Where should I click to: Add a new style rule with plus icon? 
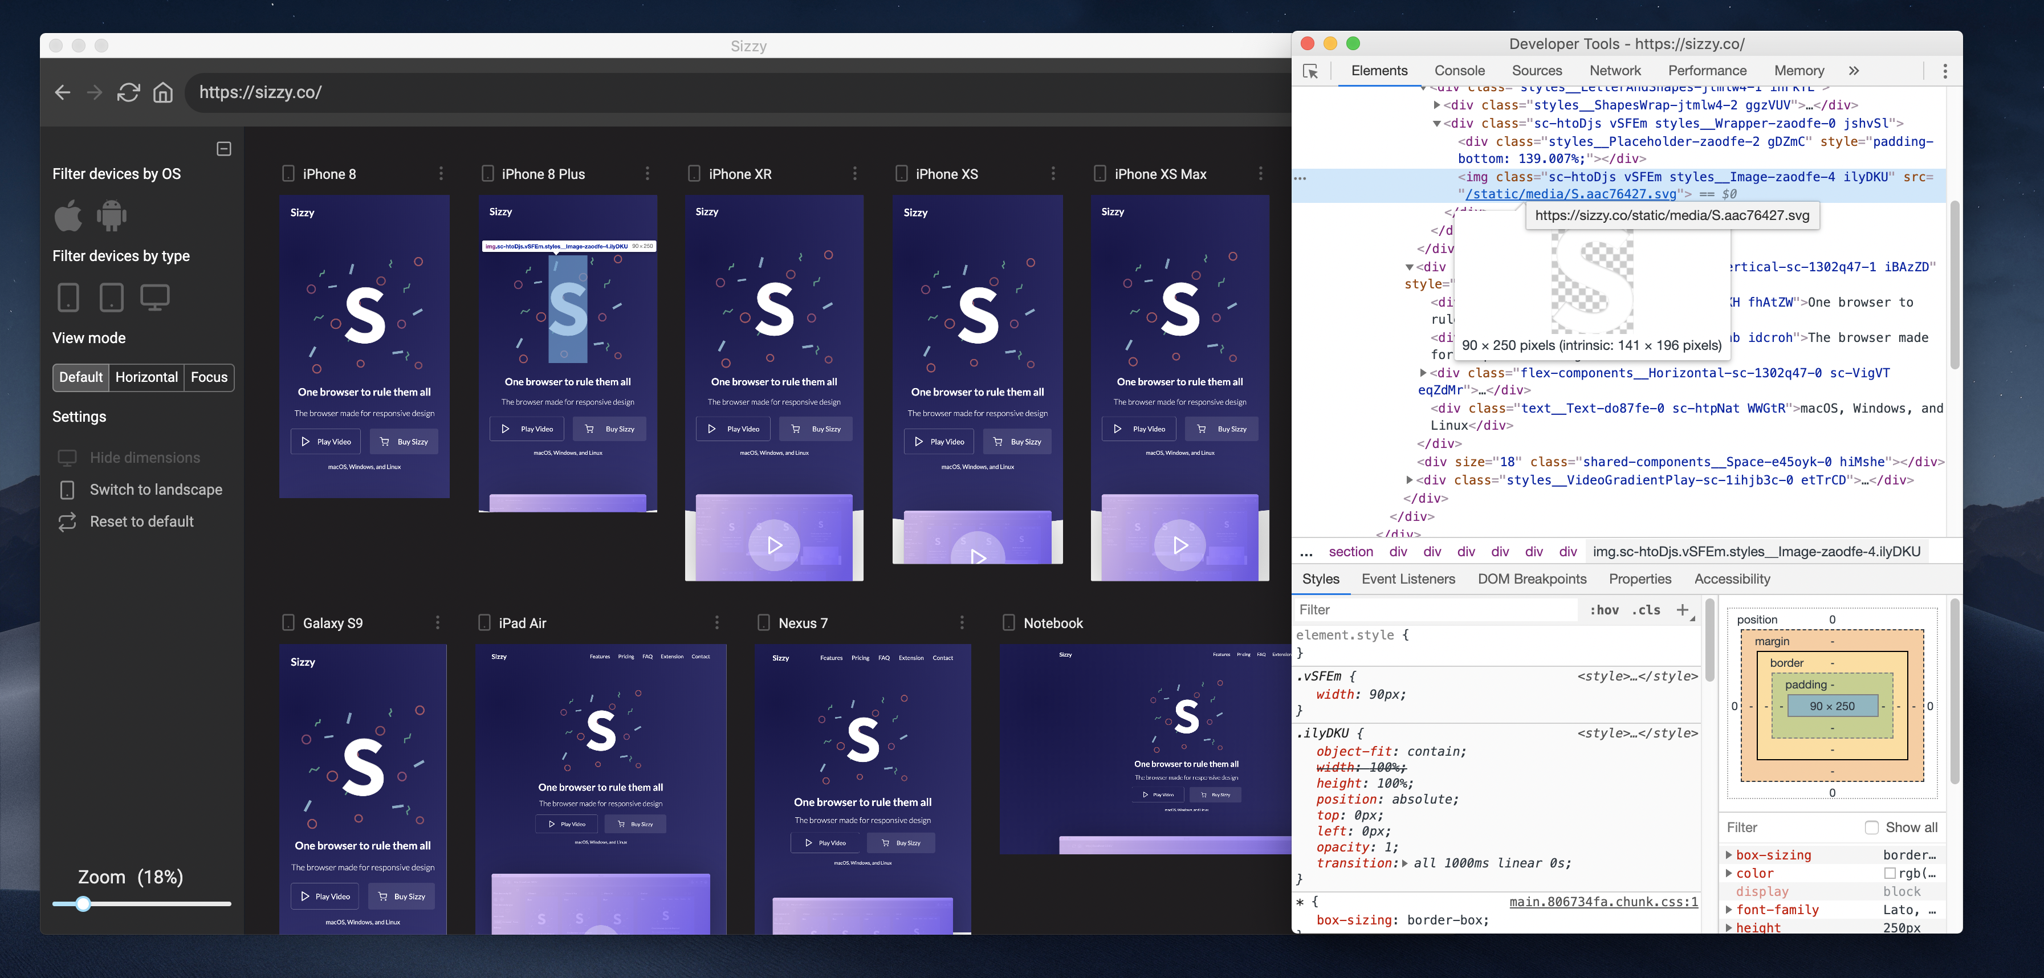pyautogui.click(x=1682, y=610)
